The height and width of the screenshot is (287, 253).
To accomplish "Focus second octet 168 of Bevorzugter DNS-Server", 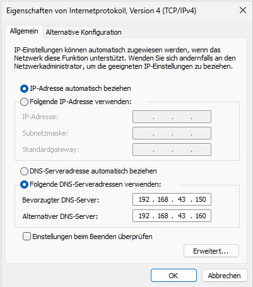I will pyautogui.click(x=163, y=199).
